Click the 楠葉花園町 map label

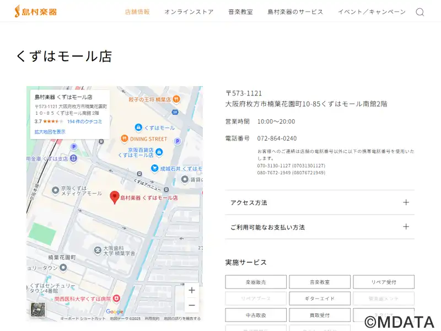tap(62, 257)
